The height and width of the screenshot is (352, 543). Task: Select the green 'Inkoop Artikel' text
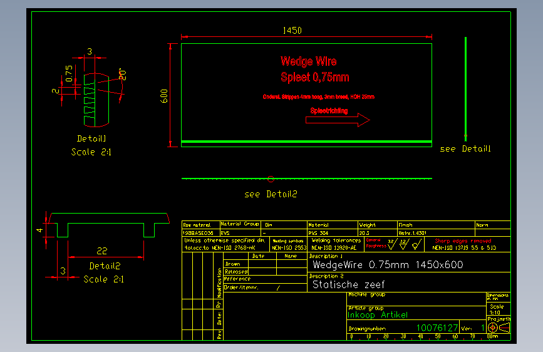pyautogui.click(x=378, y=315)
